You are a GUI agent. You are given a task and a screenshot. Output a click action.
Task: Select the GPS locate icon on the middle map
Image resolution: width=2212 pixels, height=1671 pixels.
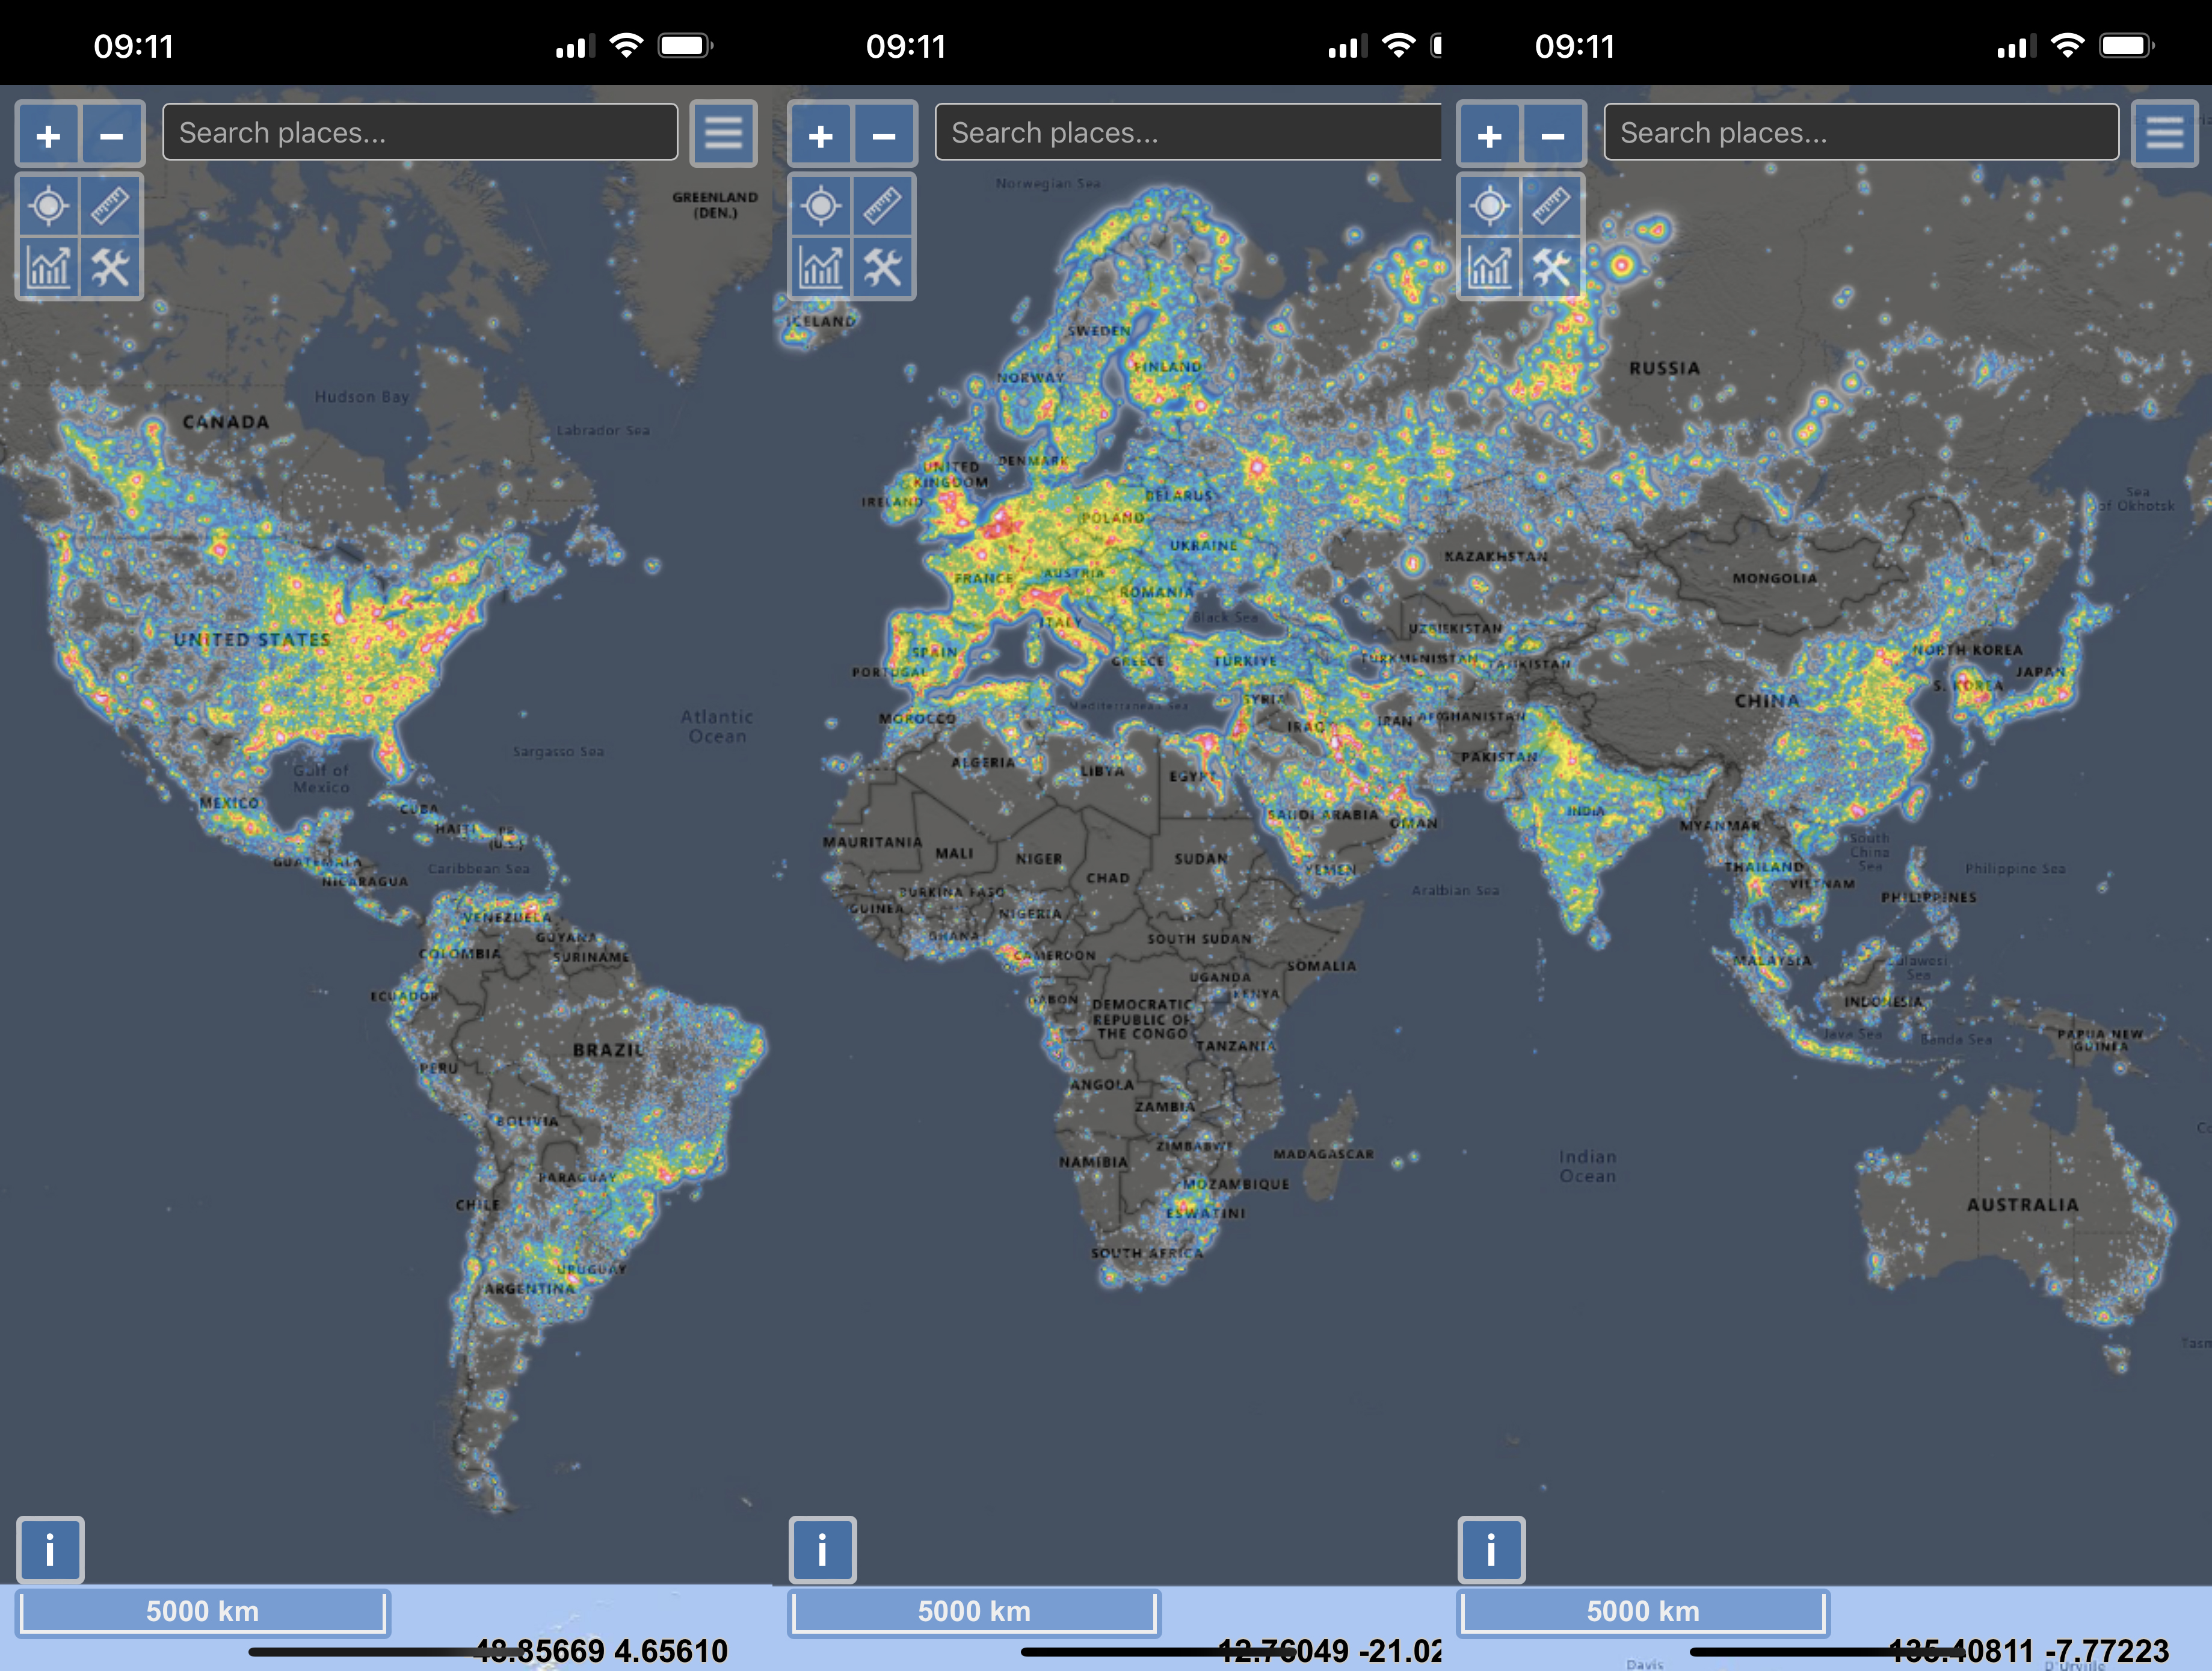click(x=821, y=205)
